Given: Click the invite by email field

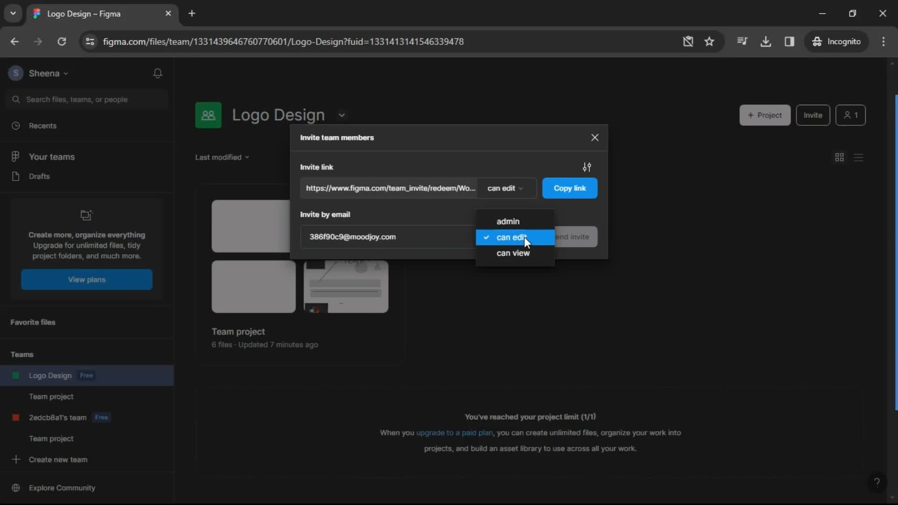Looking at the screenshot, I should pyautogui.click(x=388, y=237).
